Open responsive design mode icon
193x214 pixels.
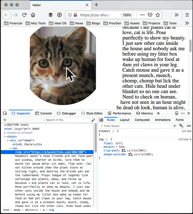pos(177,113)
